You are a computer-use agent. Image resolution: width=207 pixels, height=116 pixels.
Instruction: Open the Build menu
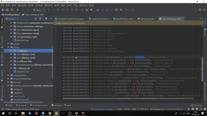pyautogui.click(x=57, y=5)
